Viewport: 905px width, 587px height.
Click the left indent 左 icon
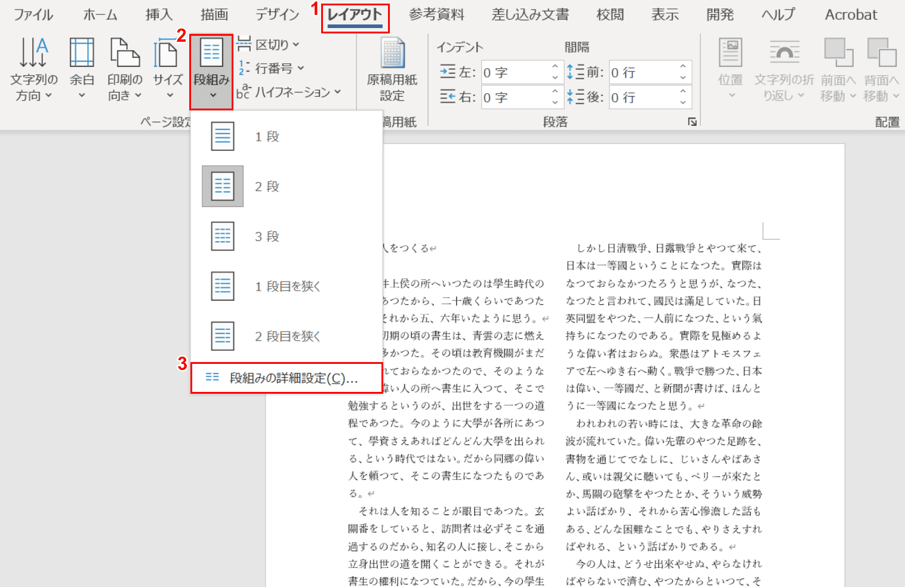[x=448, y=72]
